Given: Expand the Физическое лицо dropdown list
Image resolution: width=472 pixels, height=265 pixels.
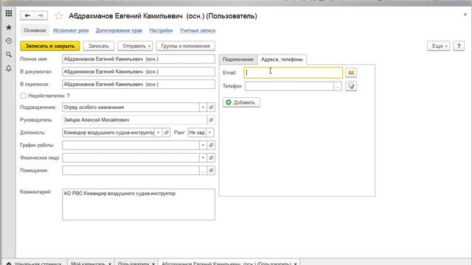Looking at the screenshot, I should point(203,158).
